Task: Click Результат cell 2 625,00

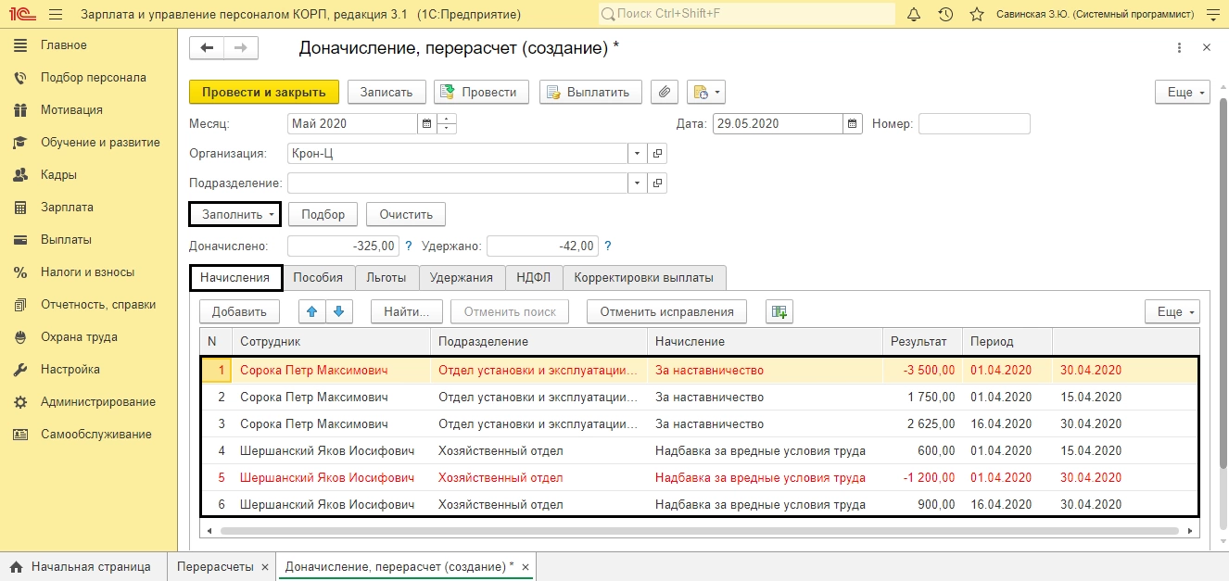Action: coord(924,423)
